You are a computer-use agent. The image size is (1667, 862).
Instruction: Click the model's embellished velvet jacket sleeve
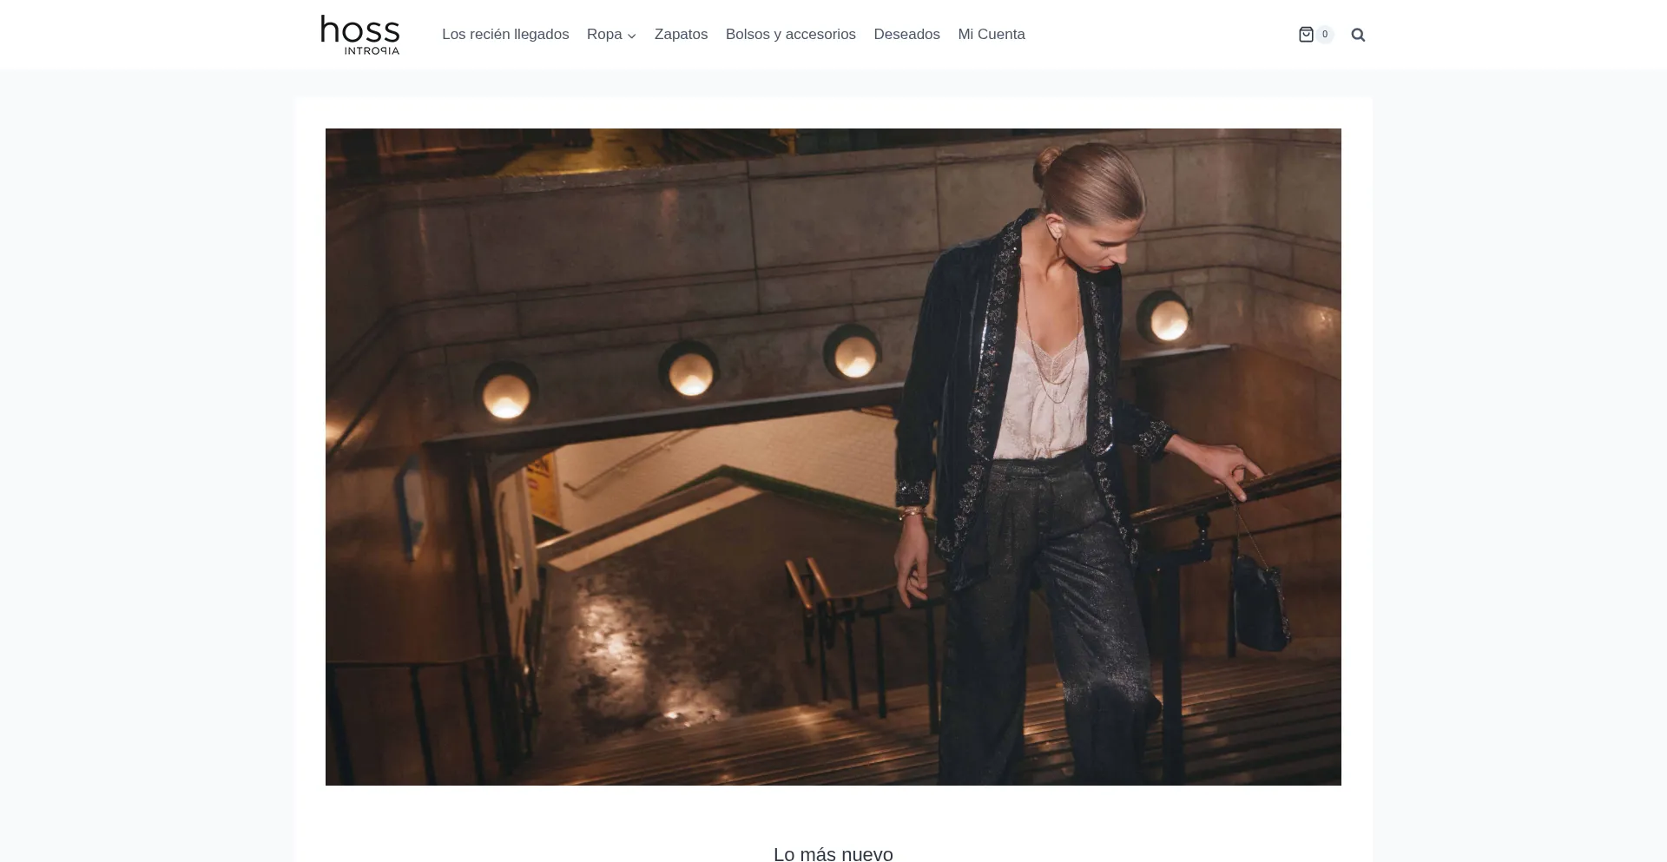(915, 417)
